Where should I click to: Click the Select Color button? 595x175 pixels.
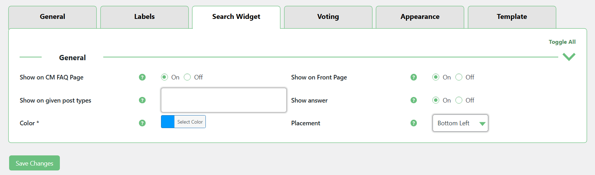pos(190,122)
